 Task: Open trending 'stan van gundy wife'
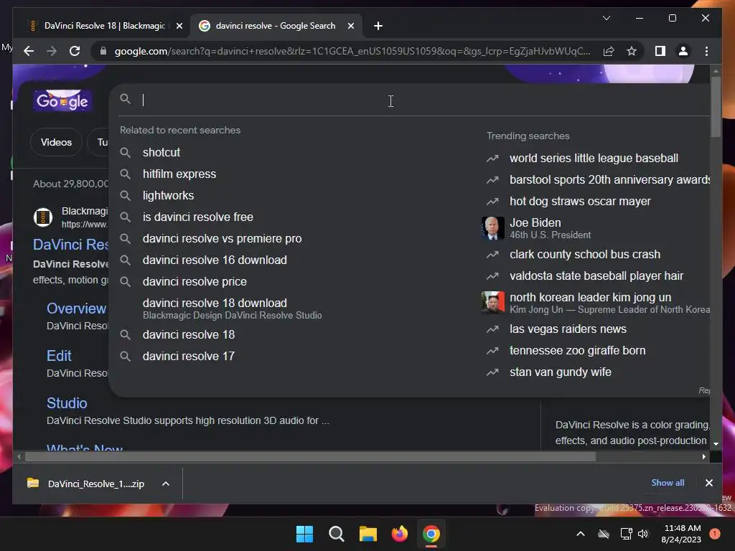[x=560, y=372]
